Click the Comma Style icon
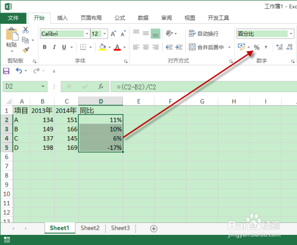This screenshot has width=297, height=245. (266, 47)
